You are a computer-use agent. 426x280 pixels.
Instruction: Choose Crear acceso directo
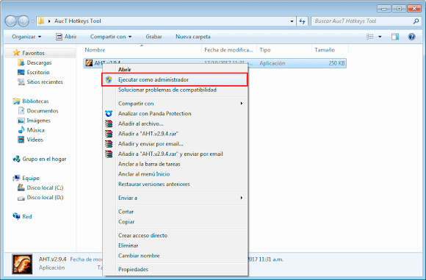[x=176, y=235]
